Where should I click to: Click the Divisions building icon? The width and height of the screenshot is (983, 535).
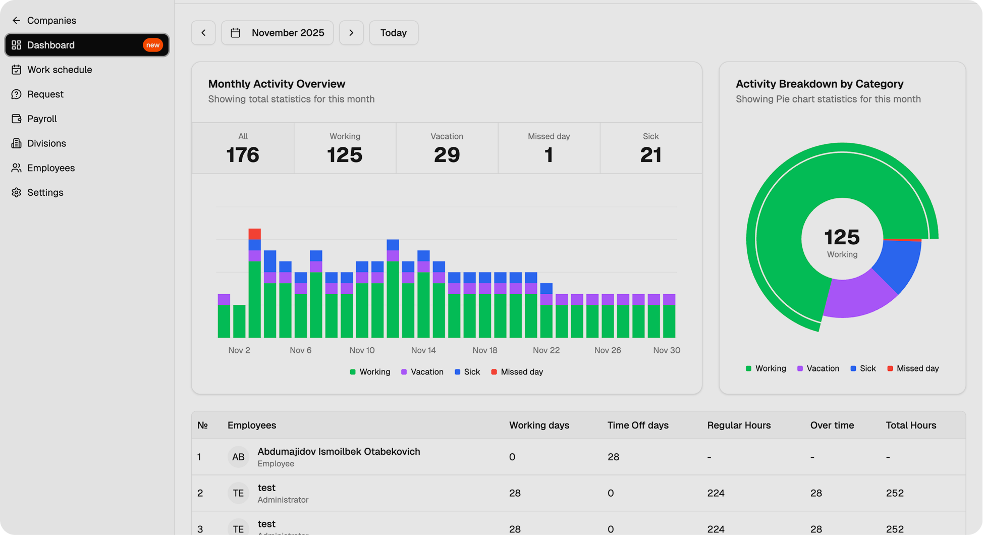click(16, 143)
